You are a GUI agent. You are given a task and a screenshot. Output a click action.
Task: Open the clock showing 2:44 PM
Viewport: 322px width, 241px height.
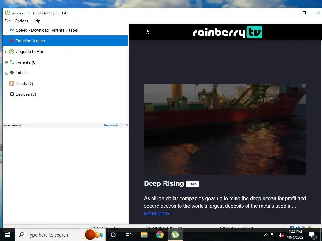[x=295, y=235]
